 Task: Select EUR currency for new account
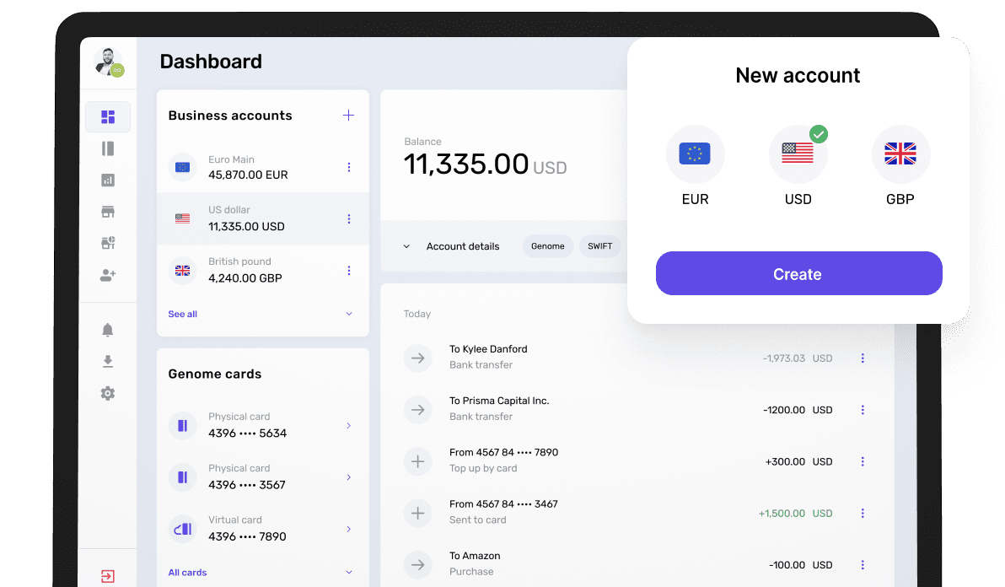click(695, 154)
